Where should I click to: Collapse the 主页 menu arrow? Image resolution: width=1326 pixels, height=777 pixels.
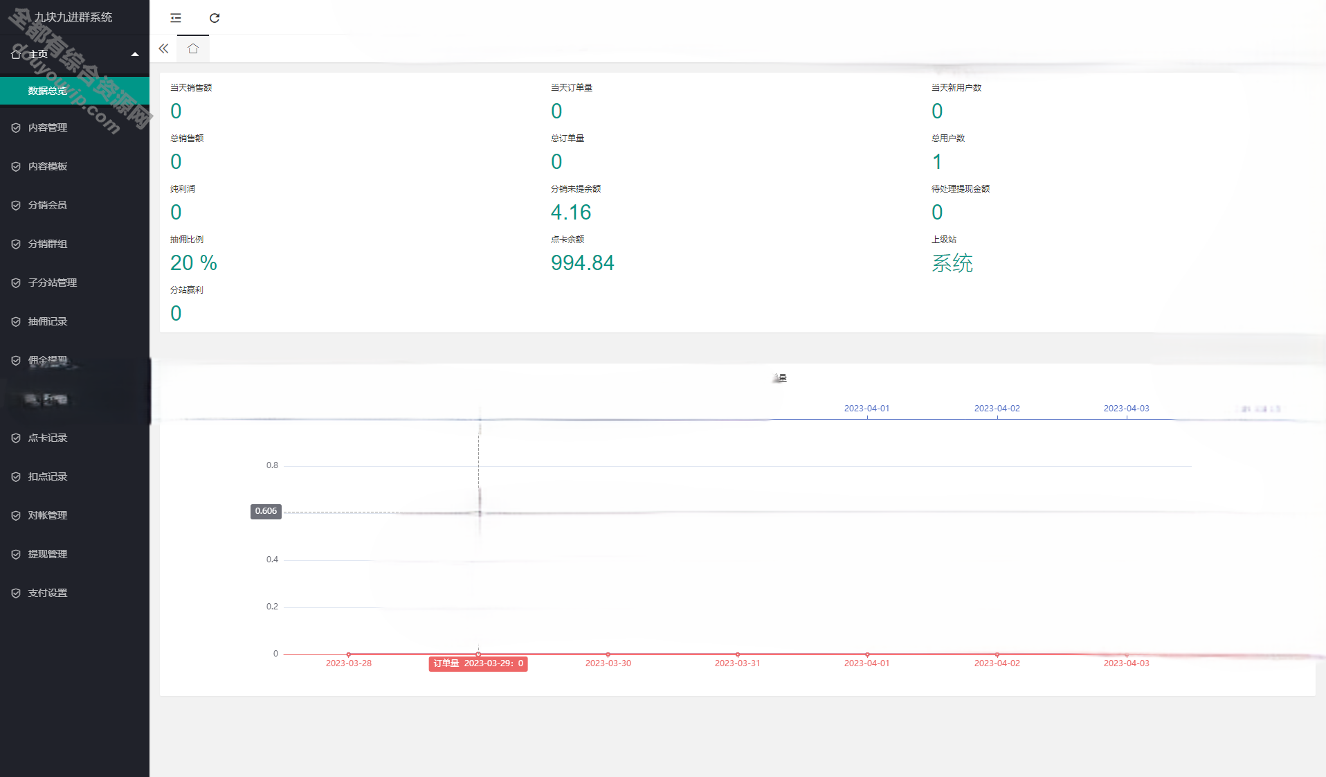point(135,54)
